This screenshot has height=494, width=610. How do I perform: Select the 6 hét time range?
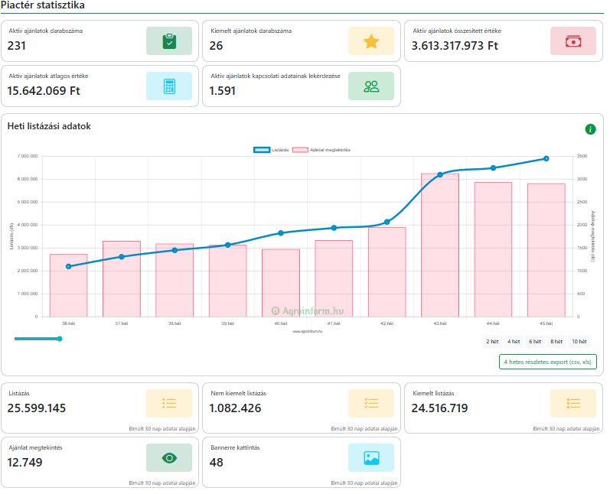click(x=535, y=342)
